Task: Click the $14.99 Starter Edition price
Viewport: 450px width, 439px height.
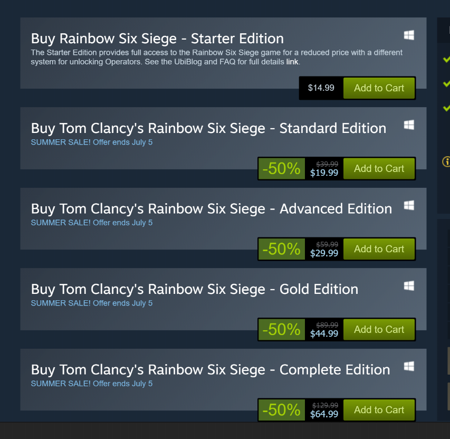Action: [x=321, y=88]
